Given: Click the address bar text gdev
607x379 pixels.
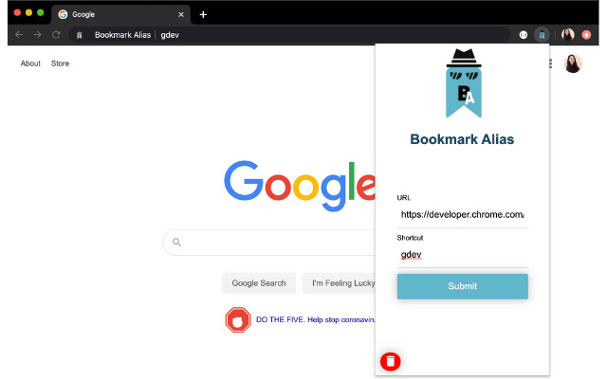Looking at the screenshot, I should (x=170, y=35).
